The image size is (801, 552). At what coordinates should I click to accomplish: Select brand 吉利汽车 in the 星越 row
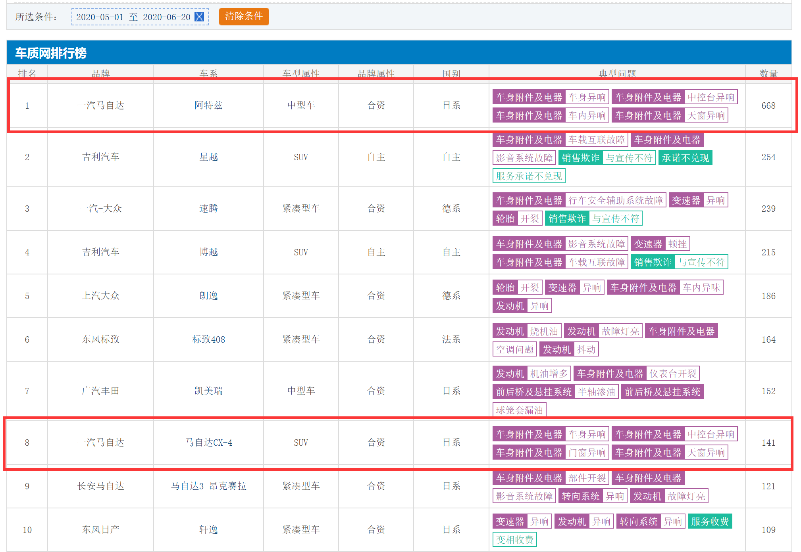tap(100, 157)
